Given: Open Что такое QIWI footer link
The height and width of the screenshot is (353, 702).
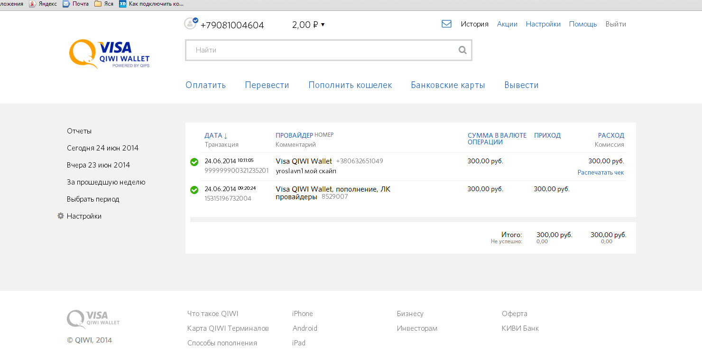Looking at the screenshot, I should (212, 314).
